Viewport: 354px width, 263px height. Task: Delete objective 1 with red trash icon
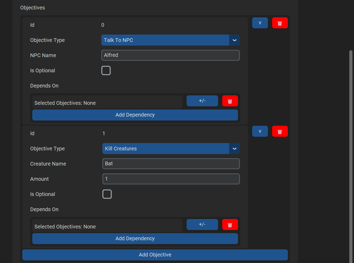pos(280,131)
